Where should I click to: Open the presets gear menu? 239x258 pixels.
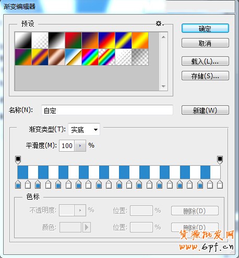[x=160, y=23]
